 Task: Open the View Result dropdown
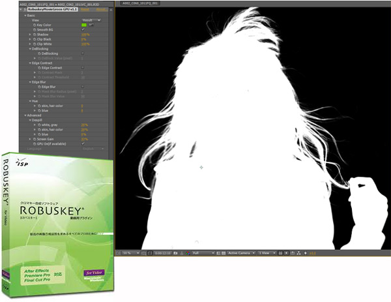tap(90, 20)
